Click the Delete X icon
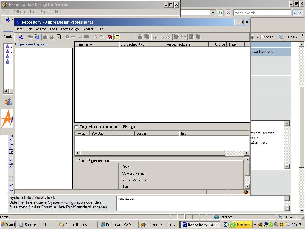The image size is (305, 229). [80, 37]
